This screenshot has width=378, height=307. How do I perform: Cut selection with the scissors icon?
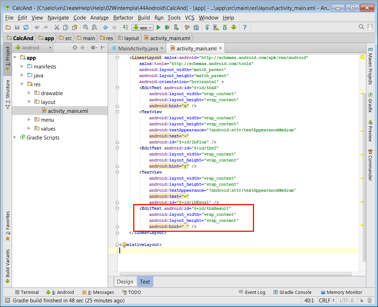[x=56, y=27]
